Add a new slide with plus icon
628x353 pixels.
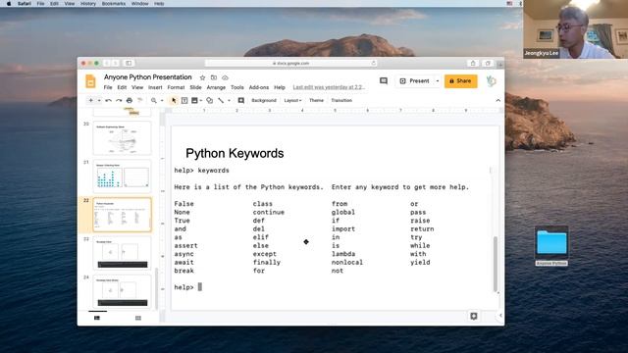click(91, 100)
